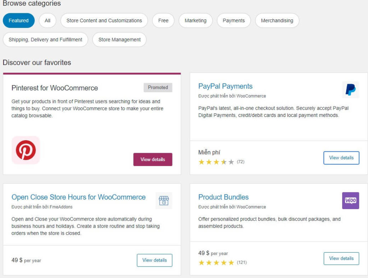
Task: Click View details on Pinterest for WooCommerce
Action: [x=153, y=159]
